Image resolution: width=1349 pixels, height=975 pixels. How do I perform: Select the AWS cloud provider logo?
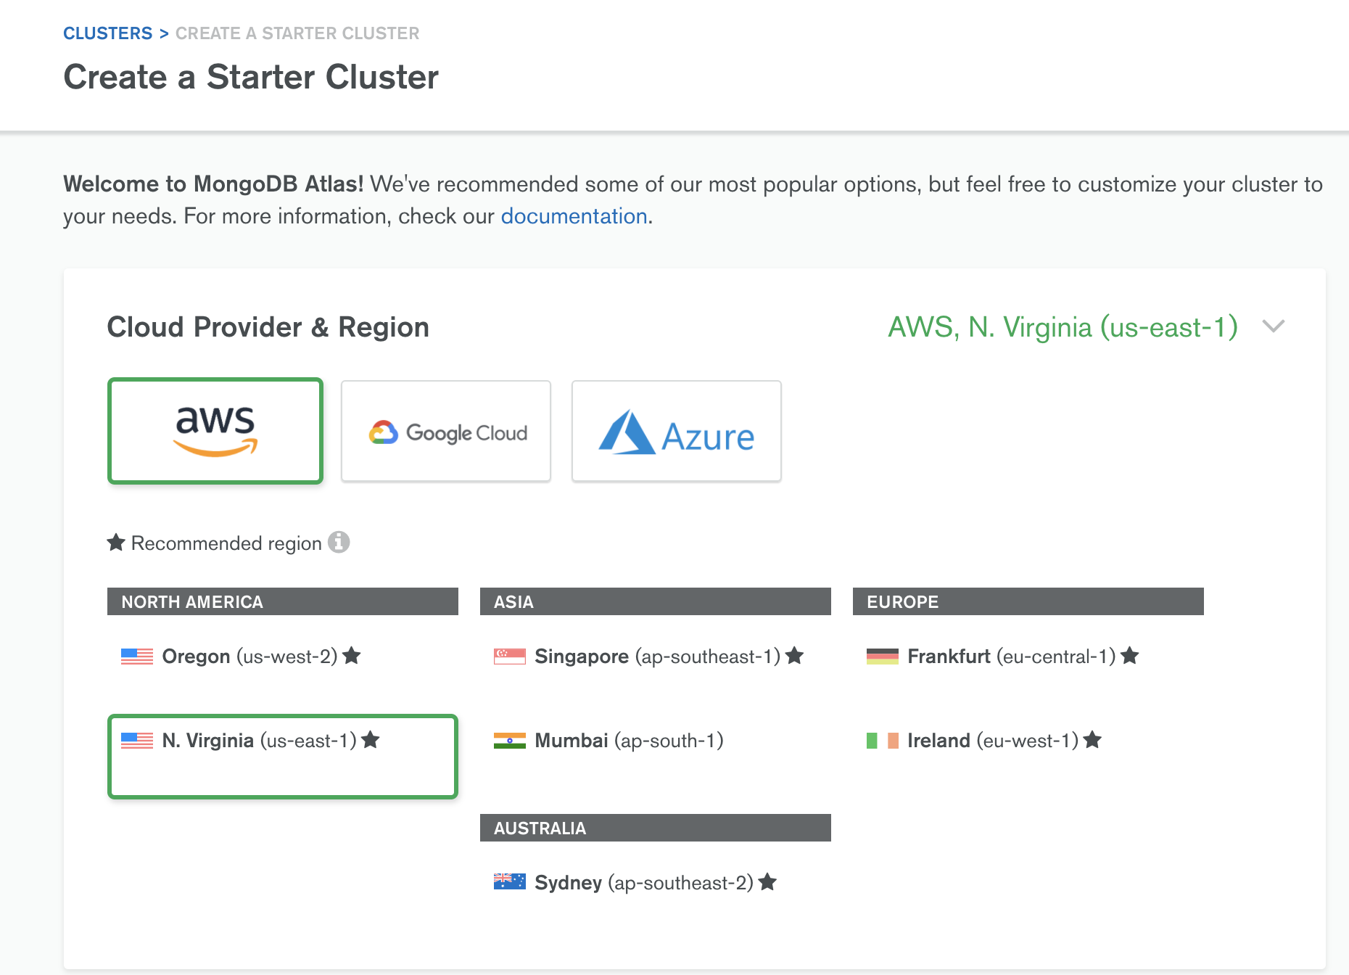pos(215,430)
